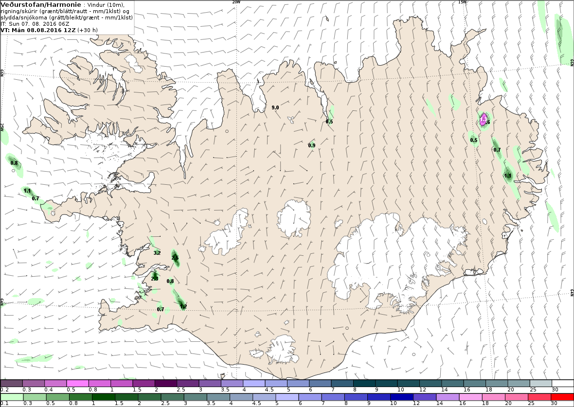Screen dimensions: 574x407
Task: Pick the deep blue 10 swatch in the bottom legend row
Action: point(402,397)
